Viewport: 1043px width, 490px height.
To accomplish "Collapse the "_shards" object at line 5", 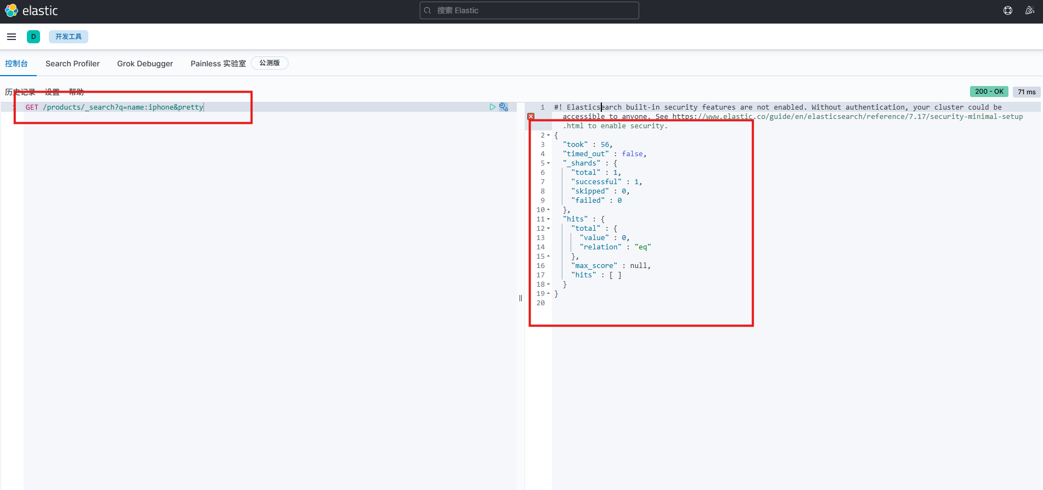I will [x=548, y=163].
